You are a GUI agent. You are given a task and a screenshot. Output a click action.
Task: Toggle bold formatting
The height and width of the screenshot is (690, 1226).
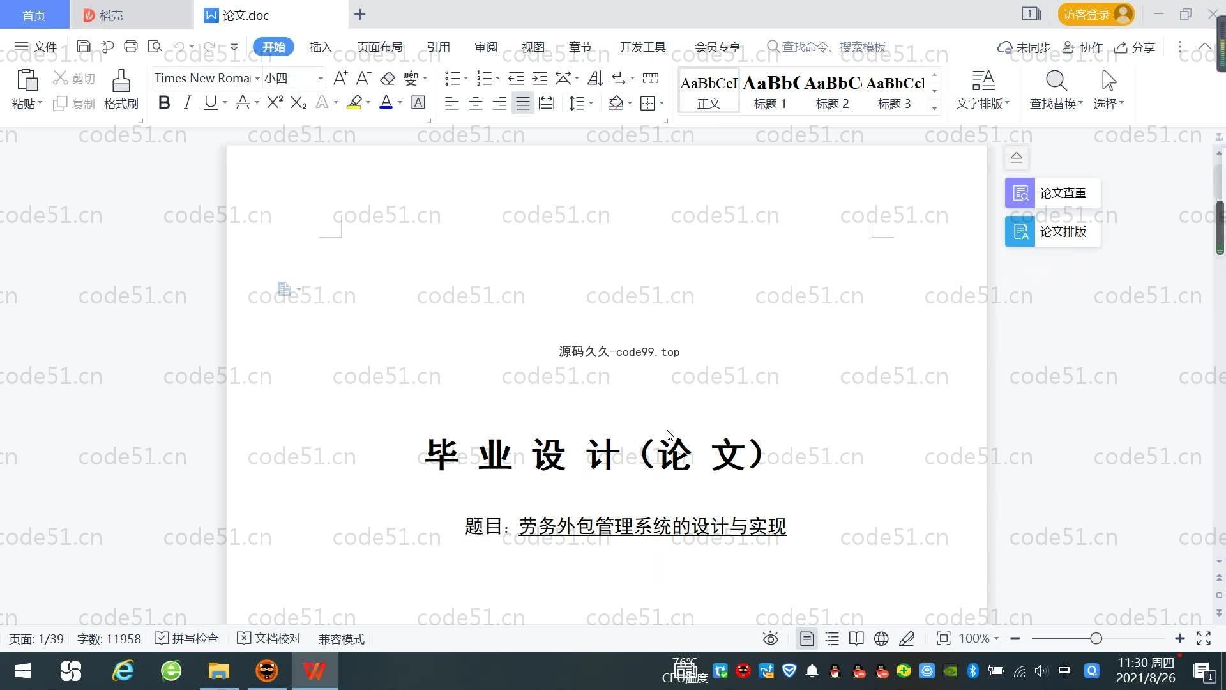pyautogui.click(x=164, y=103)
